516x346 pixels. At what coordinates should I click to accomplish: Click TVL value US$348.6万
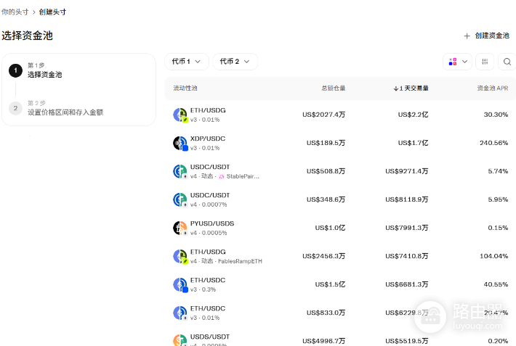tap(326, 199)
